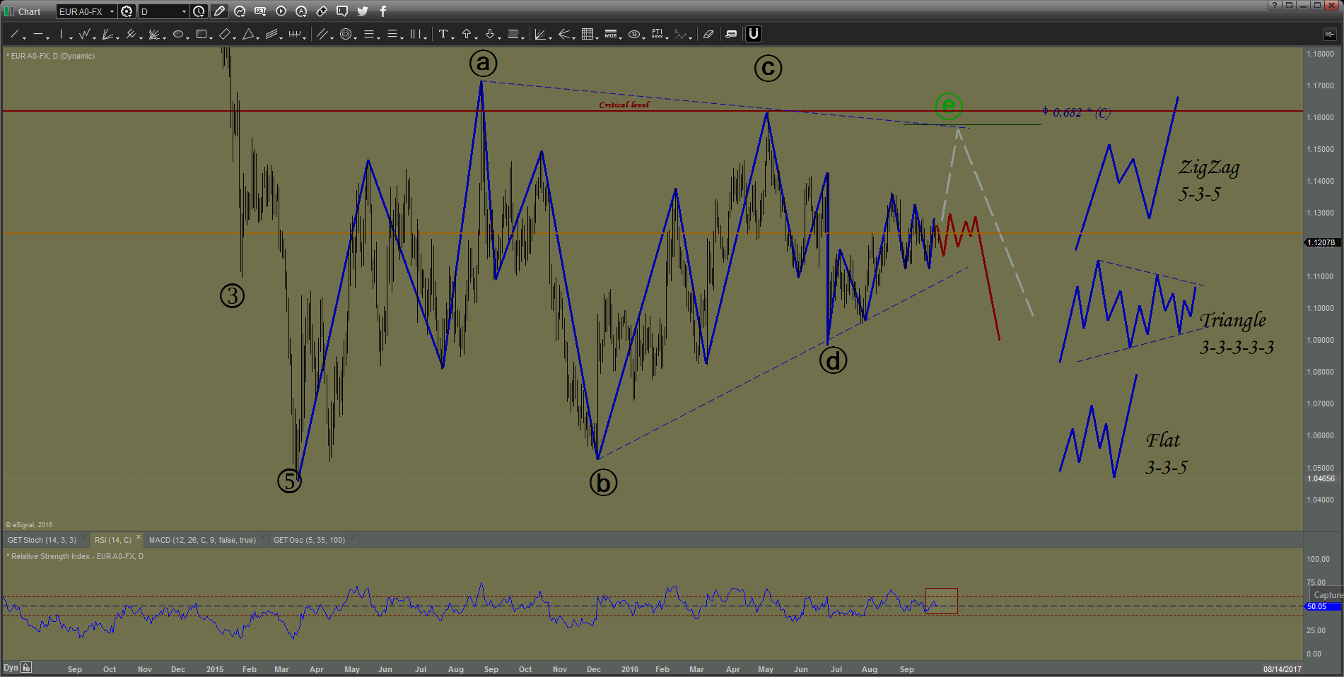Switch to the MACD indicator tab
Screen dimensions: 1344x677
pos(202,540)
